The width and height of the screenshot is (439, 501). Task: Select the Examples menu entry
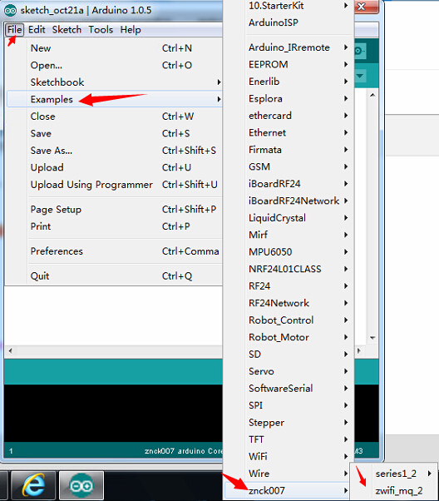point(114,99)
